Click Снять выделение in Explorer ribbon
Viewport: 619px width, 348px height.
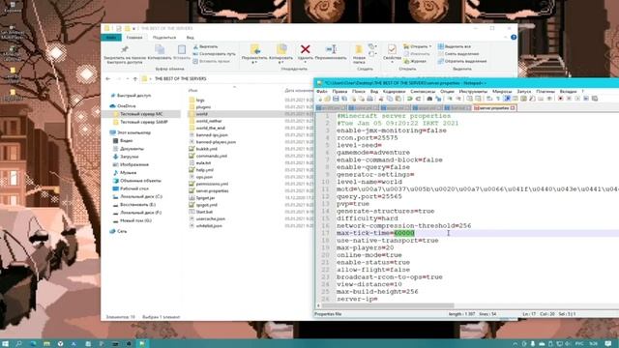click(457, 54)
